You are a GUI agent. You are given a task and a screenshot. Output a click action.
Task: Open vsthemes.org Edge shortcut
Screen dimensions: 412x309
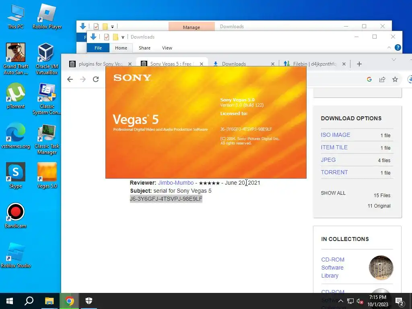point(16,136)
